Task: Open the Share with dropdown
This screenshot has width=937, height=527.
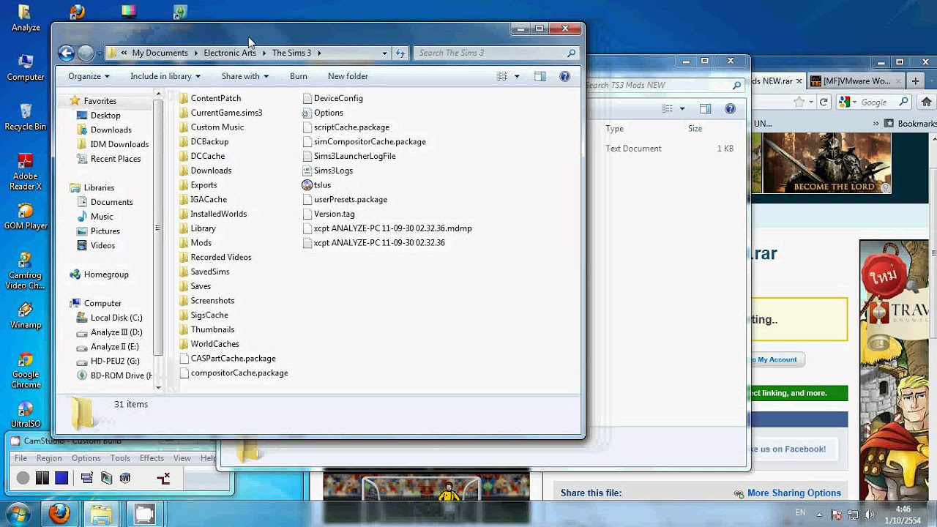Action: (245, 76)
